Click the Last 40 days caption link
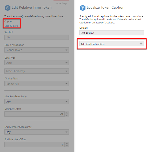Viewport: 147px width, 152px height. (x=11, y=26)
